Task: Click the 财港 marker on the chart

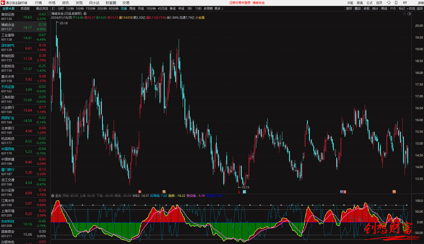Action: click(x=343, y=192)
